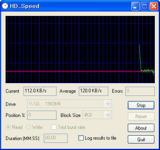The height and width of the screenshot is (150, 160).
Task: Select the Write radio button
Action: 28,127
